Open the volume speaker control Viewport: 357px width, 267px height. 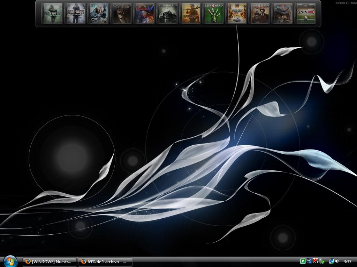click(x=337, y=261)
